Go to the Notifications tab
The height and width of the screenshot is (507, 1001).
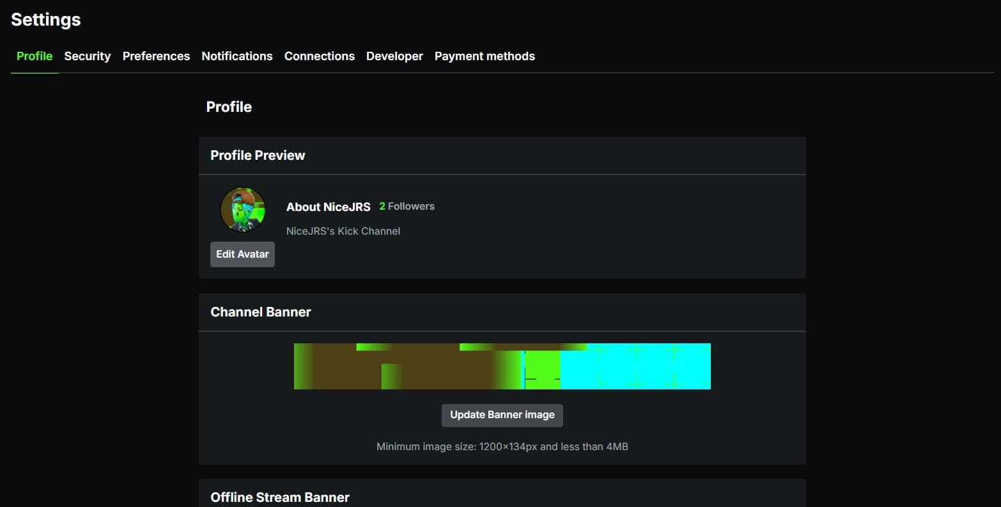coord(237,56)
